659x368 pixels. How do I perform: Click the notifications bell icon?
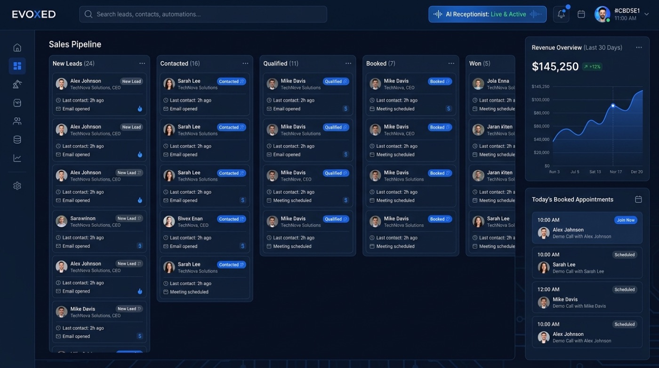tap(561, 14)
